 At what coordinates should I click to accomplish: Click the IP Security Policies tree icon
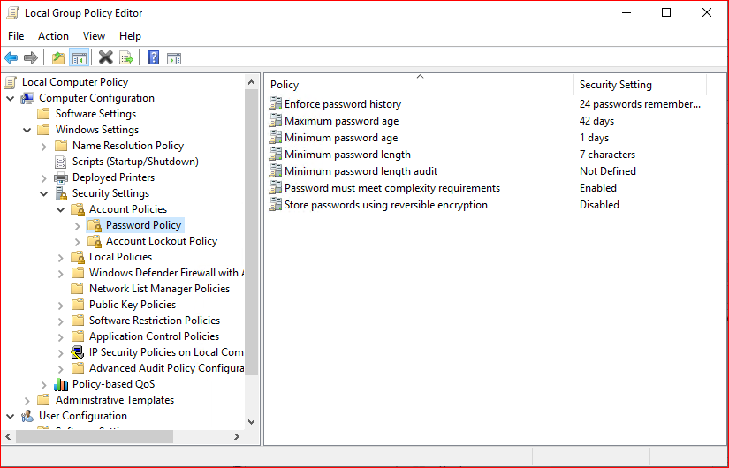78,352
